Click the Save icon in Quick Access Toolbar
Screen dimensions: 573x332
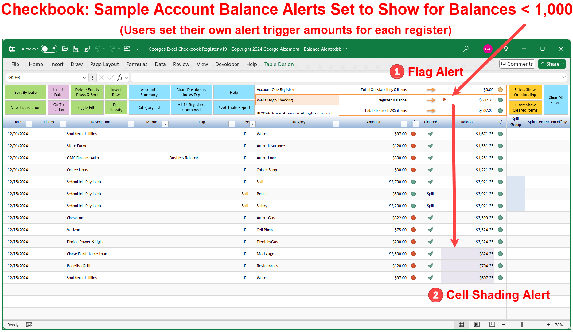[76, 49]
